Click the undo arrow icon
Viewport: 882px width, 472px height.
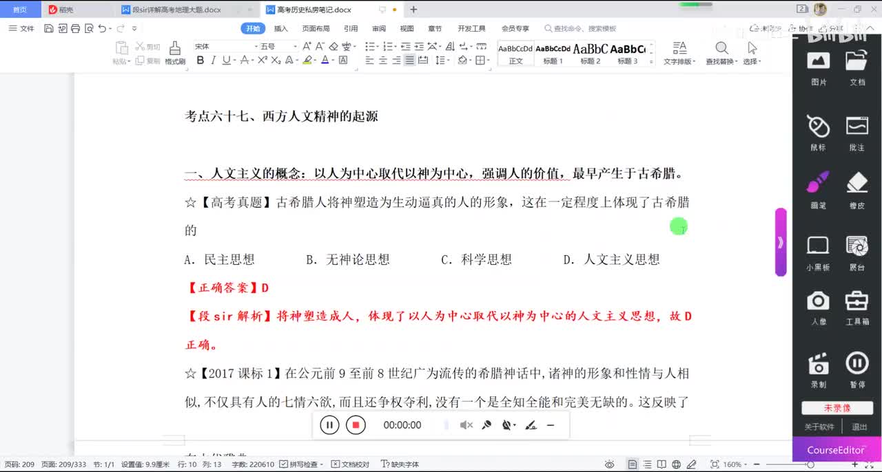coord(102,28)
